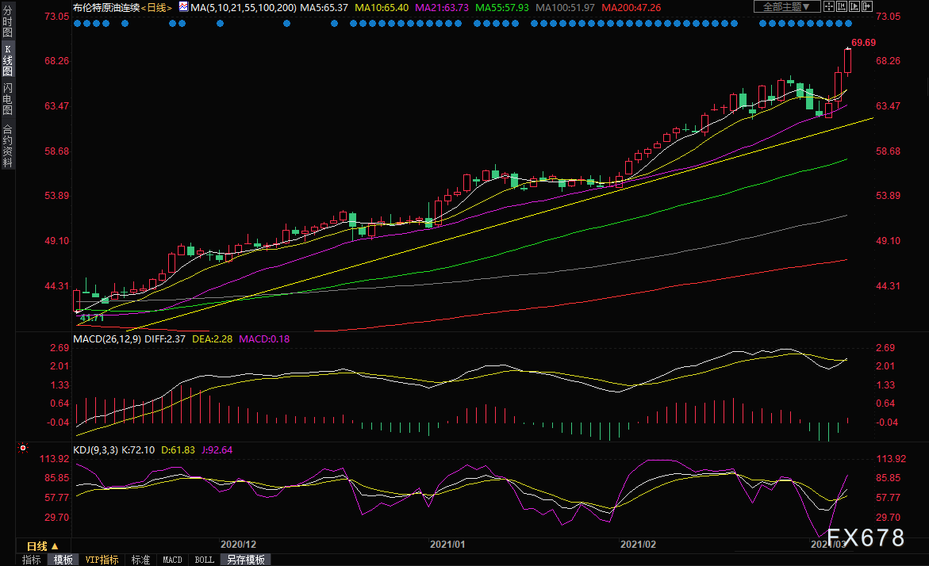929x566 pixels.
Task: Open the 合约资料 side tab
Action: 7,146
